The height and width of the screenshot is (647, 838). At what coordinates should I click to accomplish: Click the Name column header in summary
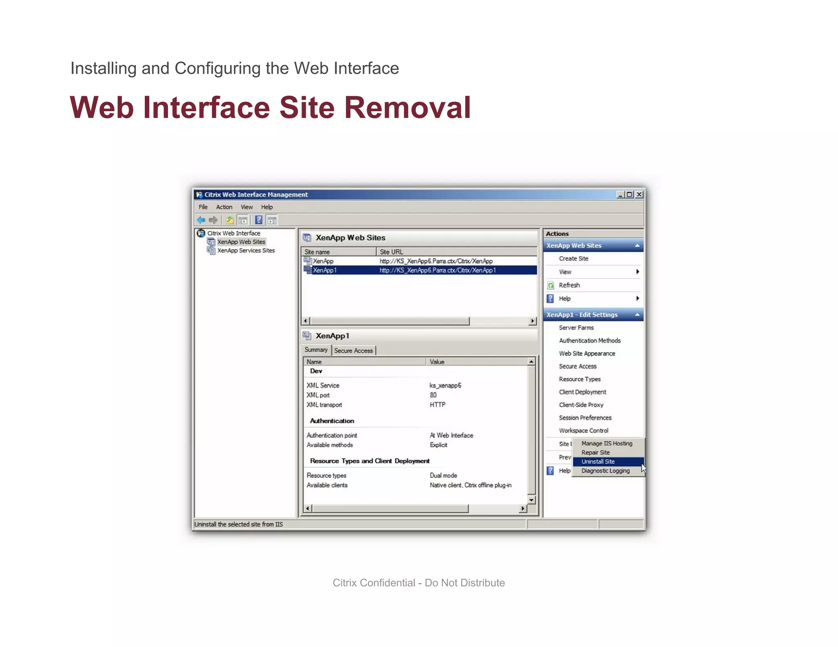365,362
